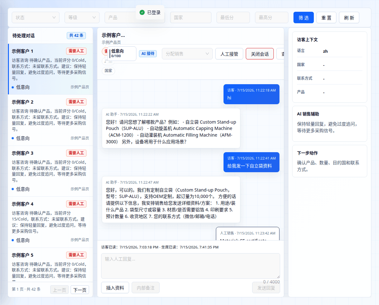Click visitor message 给我发一下自立袋资料
This screenshot has width=379, height=305.
pos(252,162)
